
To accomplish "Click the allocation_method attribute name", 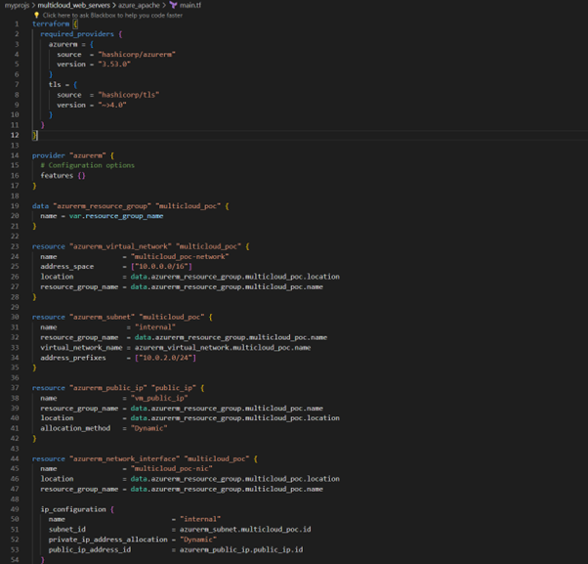I will [x=75, y=428].
